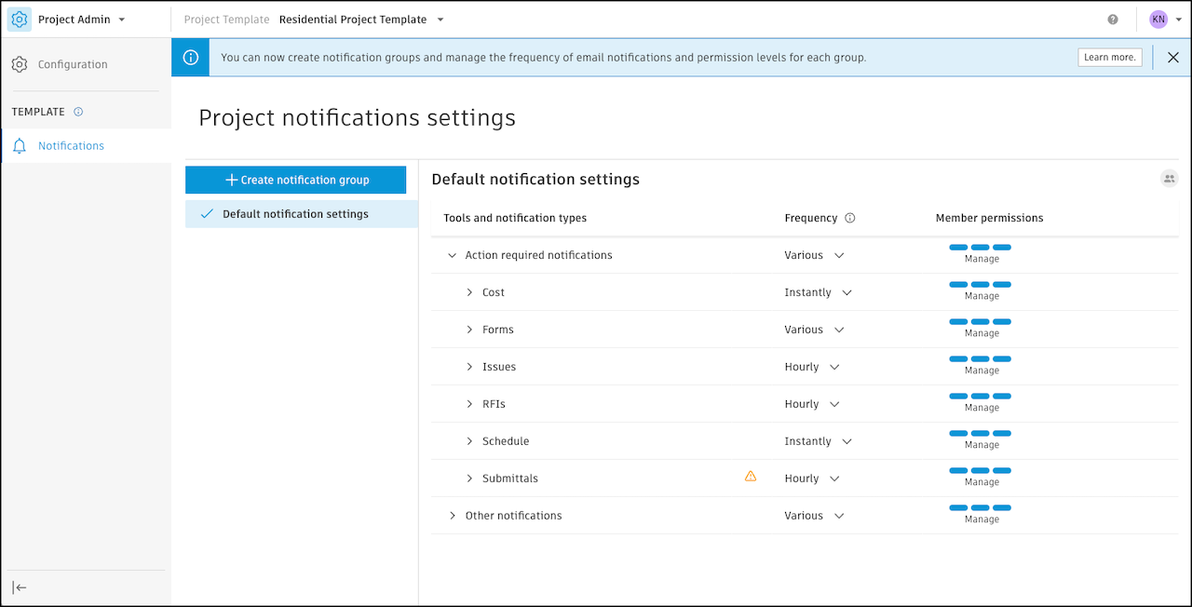Set Cost permission level using Manage segmented bar

click(x=979, y=284)
